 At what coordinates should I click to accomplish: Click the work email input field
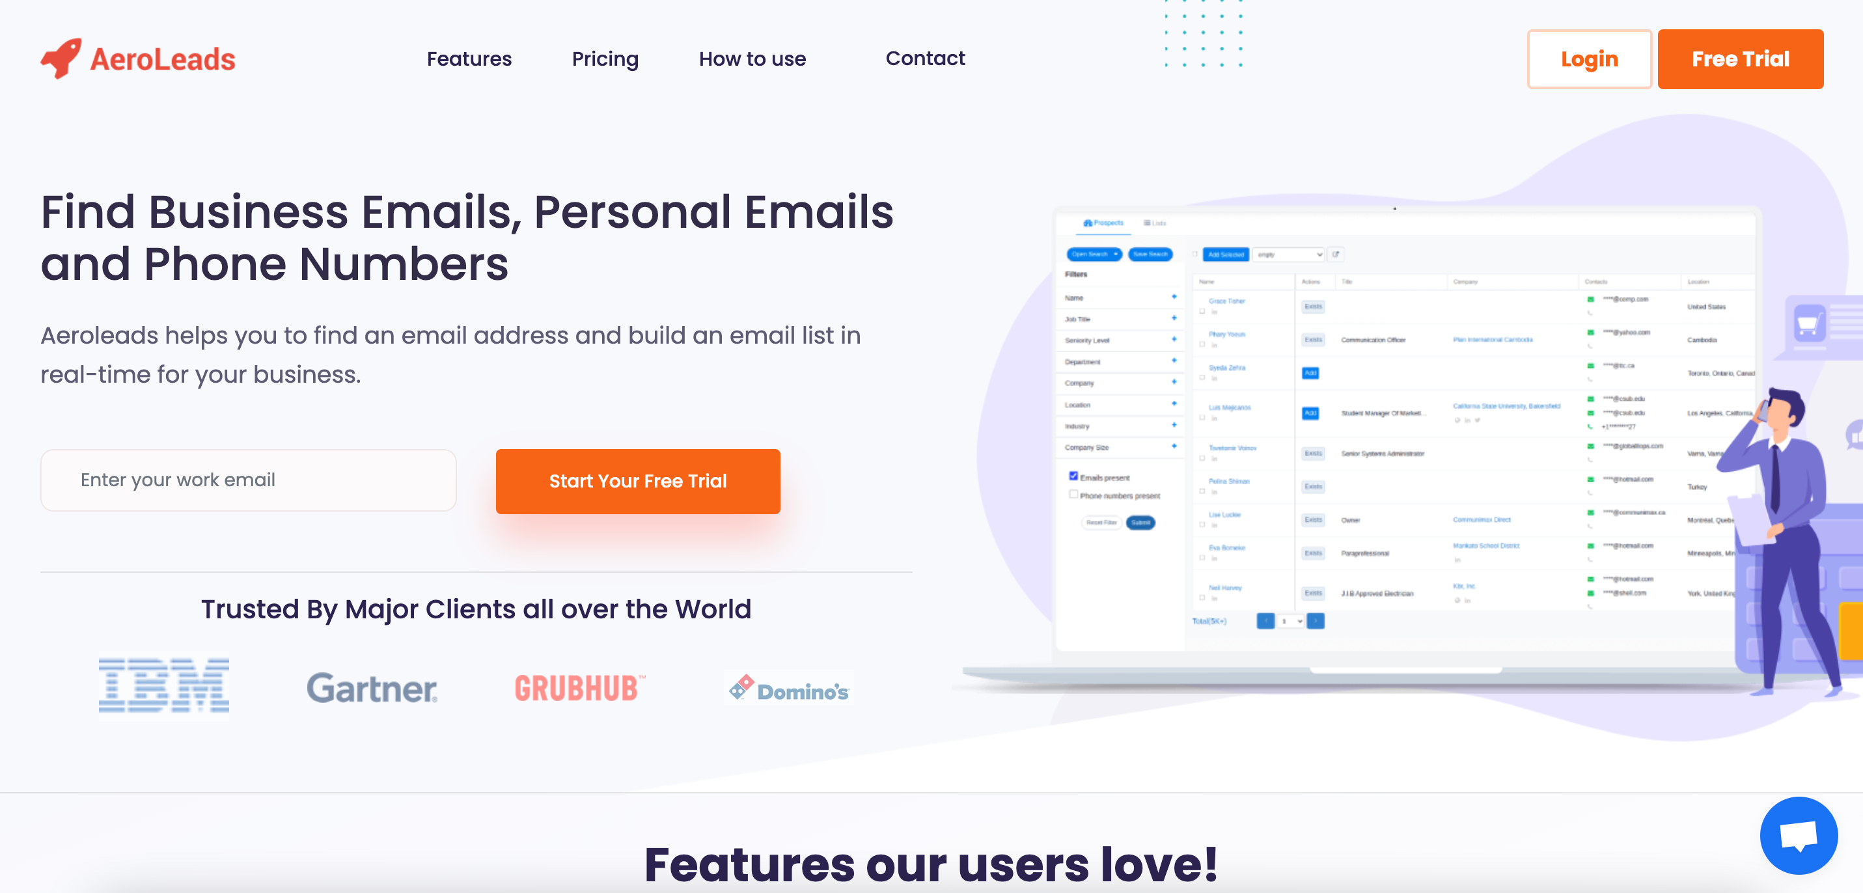click(247, 480)
